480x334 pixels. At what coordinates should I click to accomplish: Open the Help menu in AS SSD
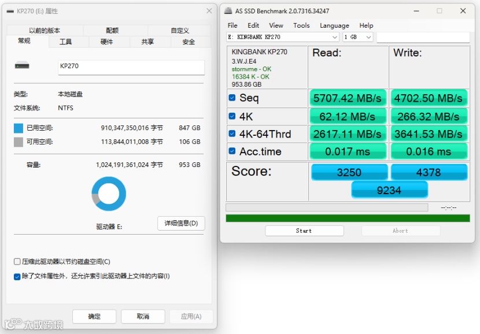(366, 25)
